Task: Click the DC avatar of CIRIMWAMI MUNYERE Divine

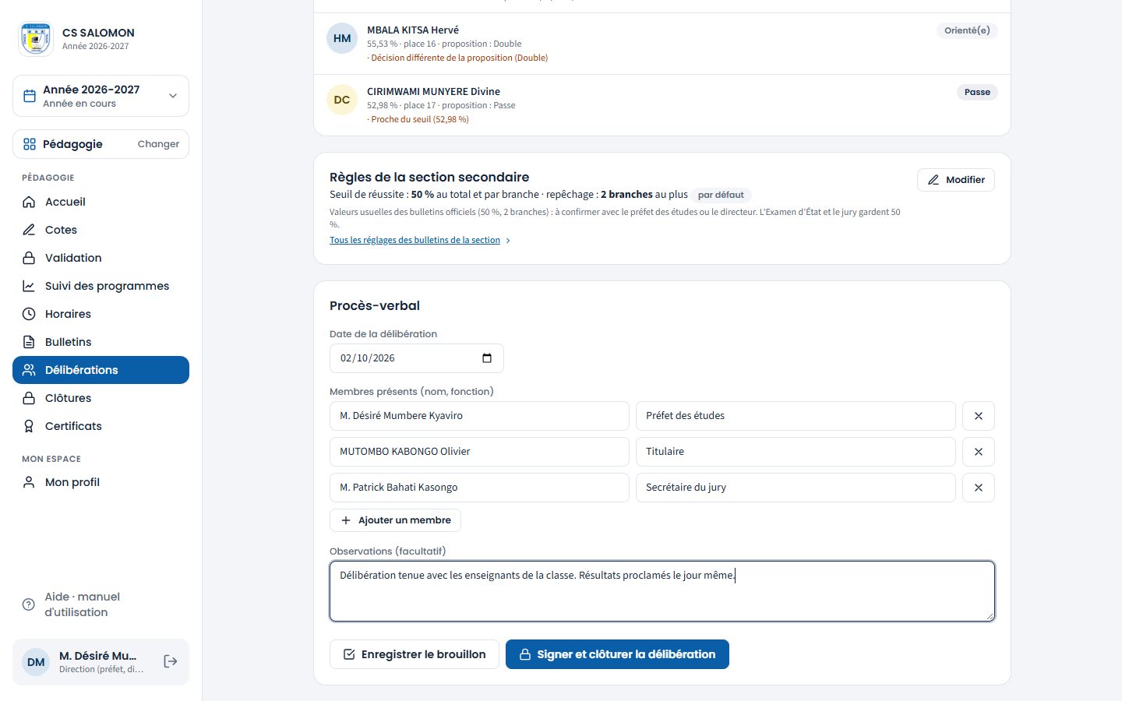Action: 342,100
